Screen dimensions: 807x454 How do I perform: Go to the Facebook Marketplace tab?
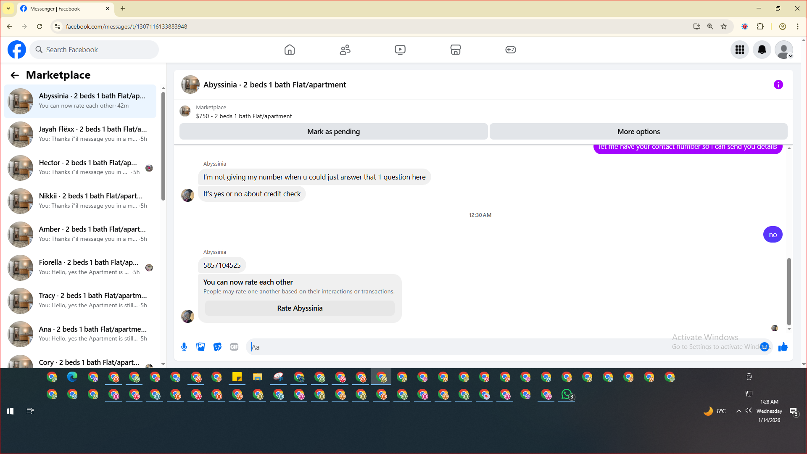[456, 50]
